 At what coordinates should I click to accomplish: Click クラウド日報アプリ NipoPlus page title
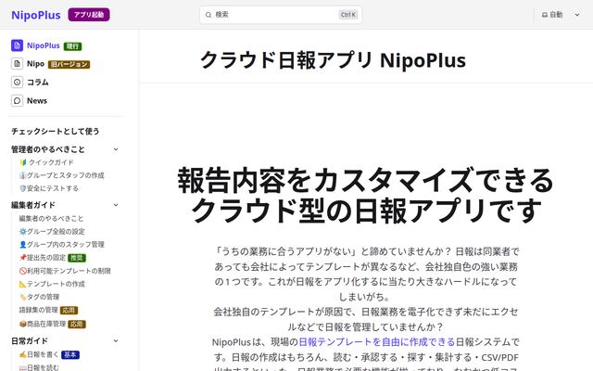(x=334, y=59)
